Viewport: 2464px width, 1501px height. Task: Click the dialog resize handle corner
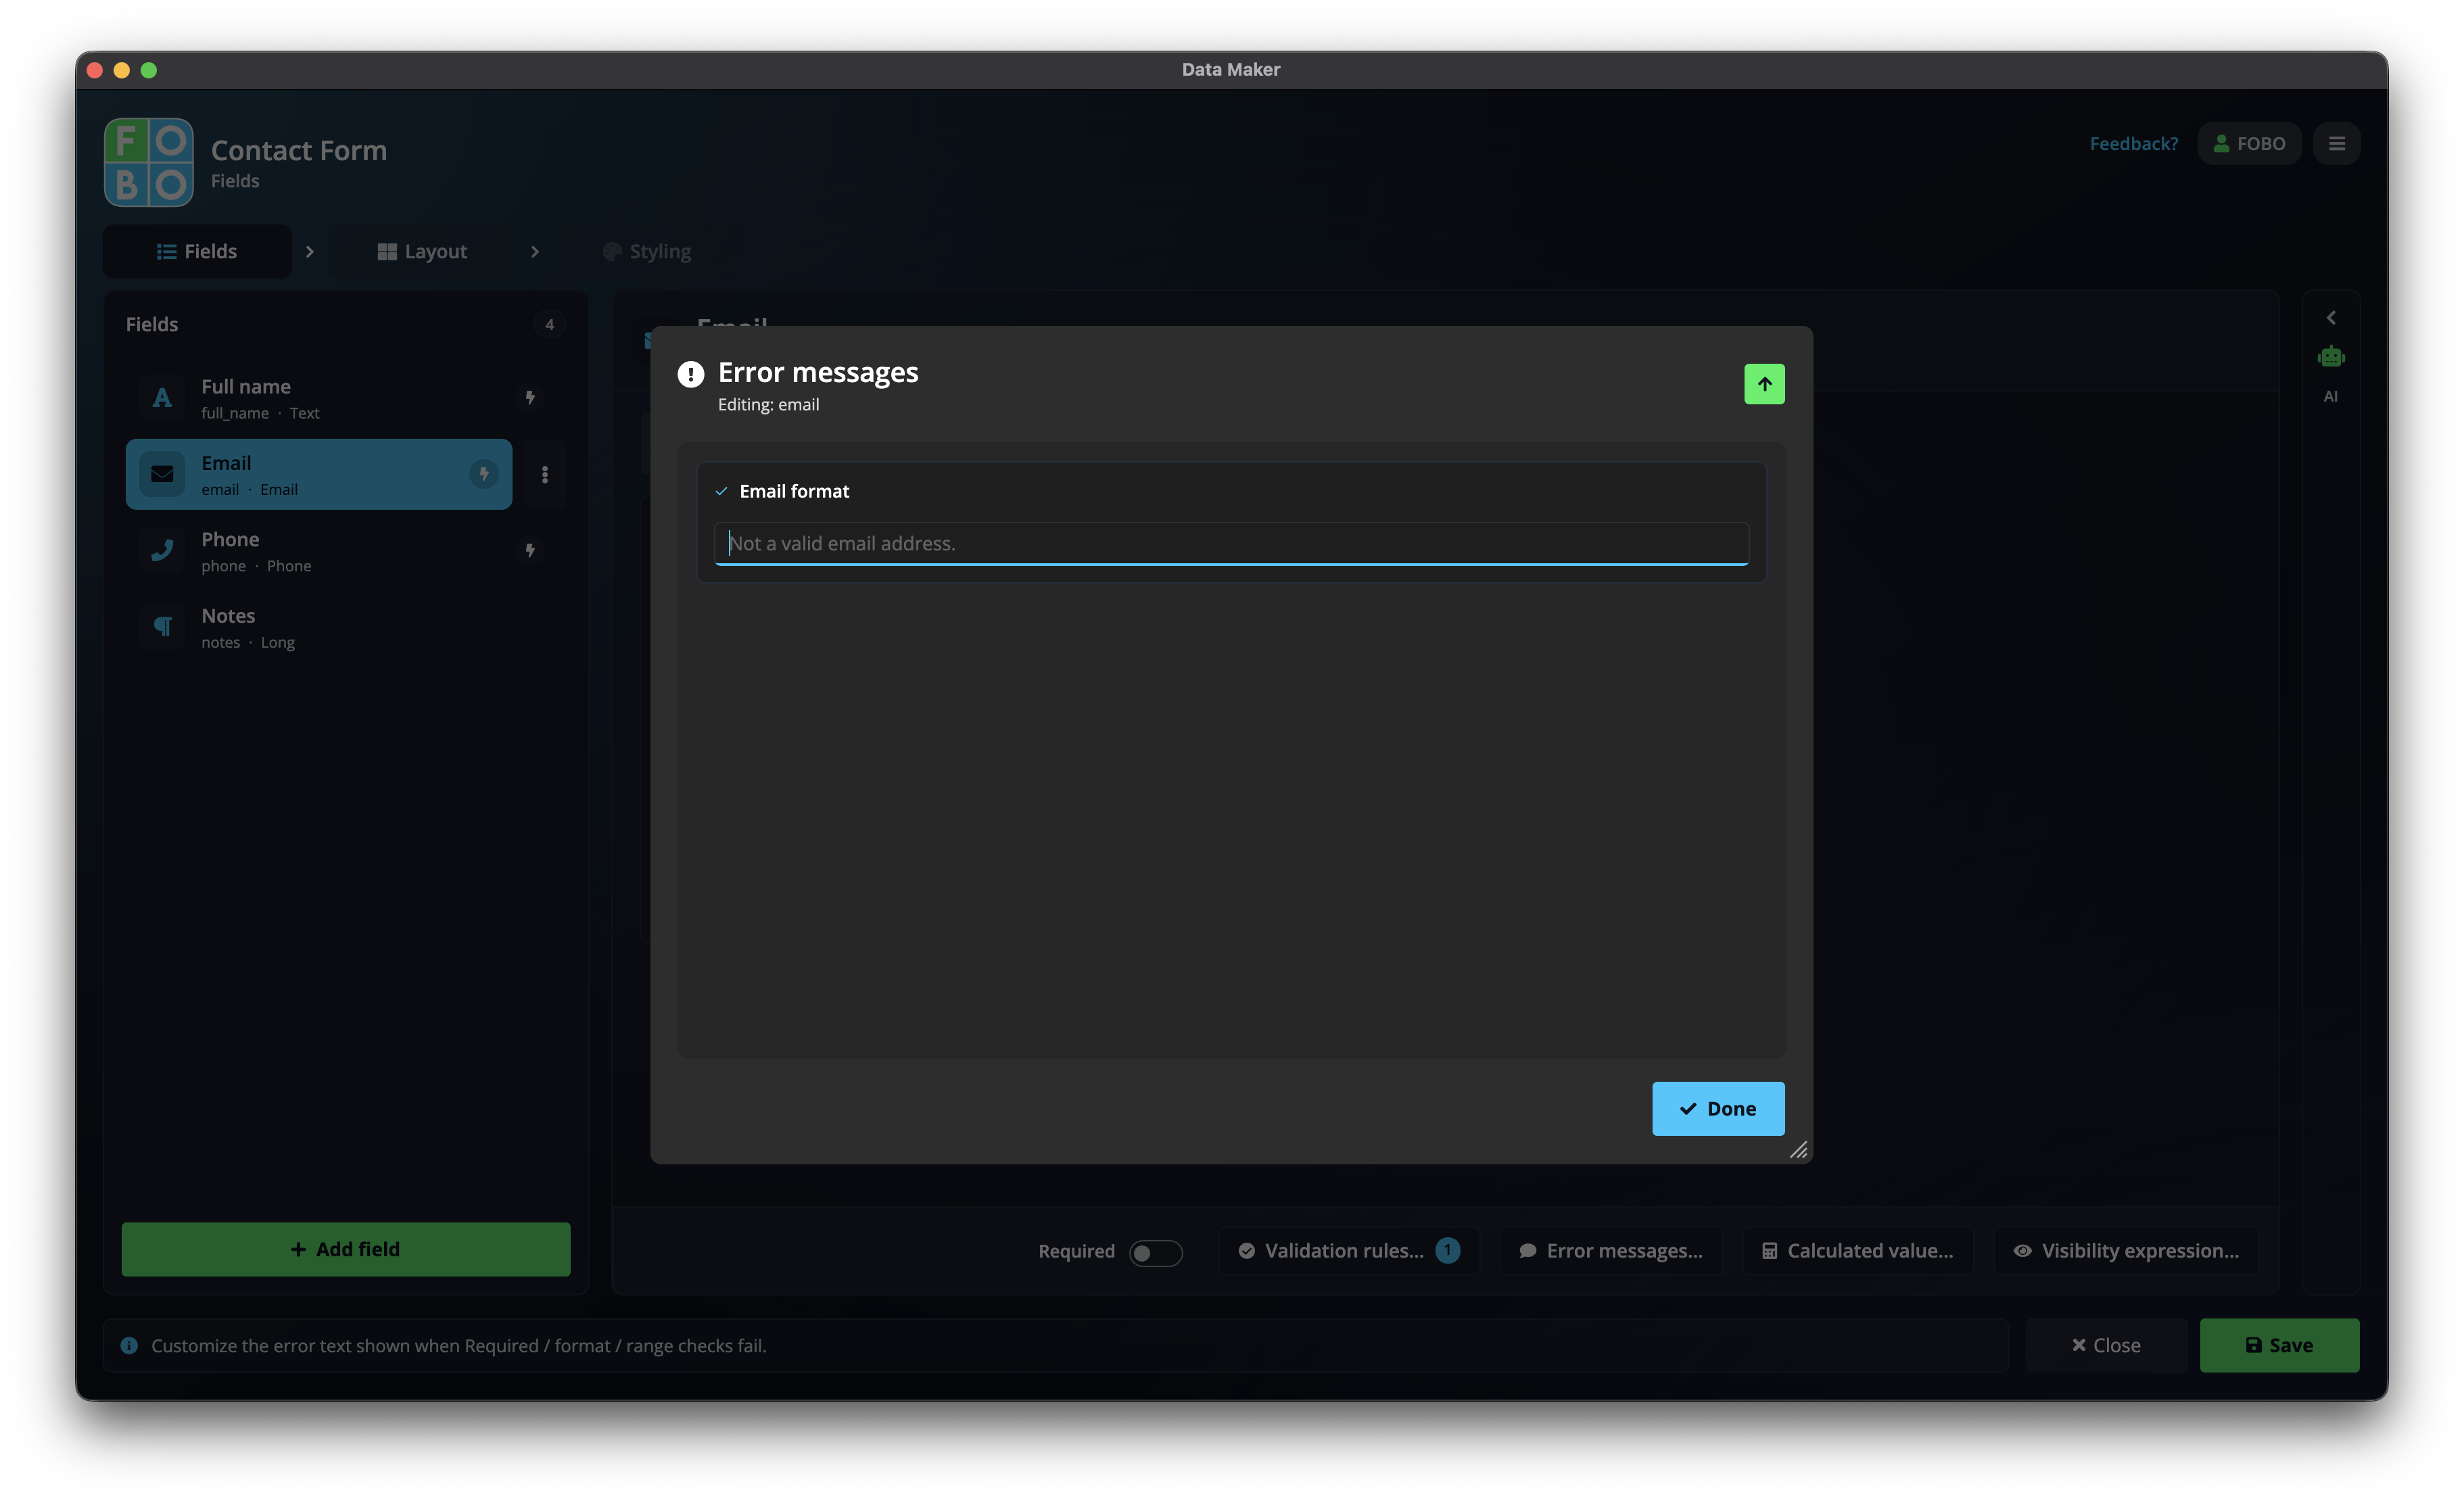(x=1798, y=1150)
